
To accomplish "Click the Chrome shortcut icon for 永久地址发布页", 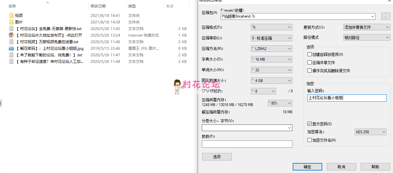I will (11, 35).
